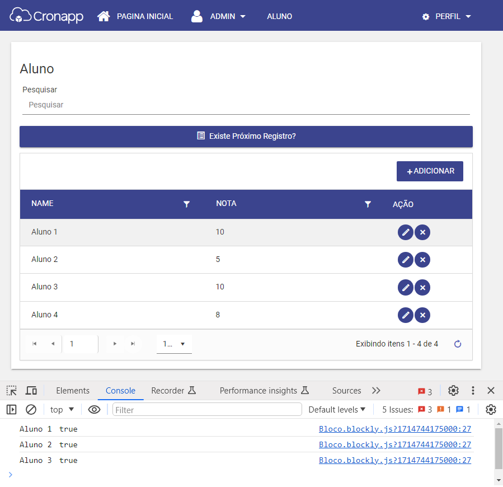503x487 pixels.
Task: Click the Adicionar button
Action: tap(430, 171)
